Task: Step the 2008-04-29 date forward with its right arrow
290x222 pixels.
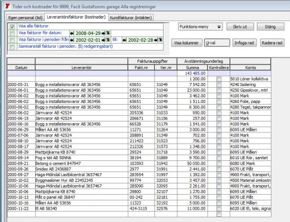Action: pos(103,33)
